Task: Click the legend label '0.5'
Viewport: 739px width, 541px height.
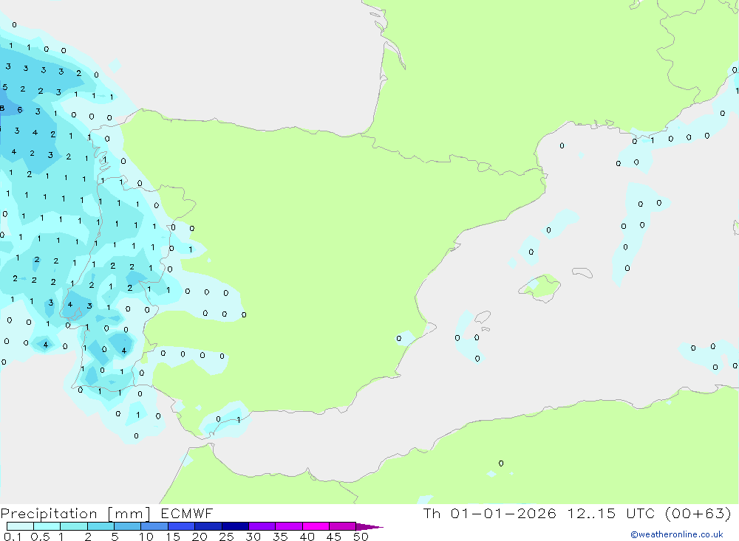Action: [40, 537]
